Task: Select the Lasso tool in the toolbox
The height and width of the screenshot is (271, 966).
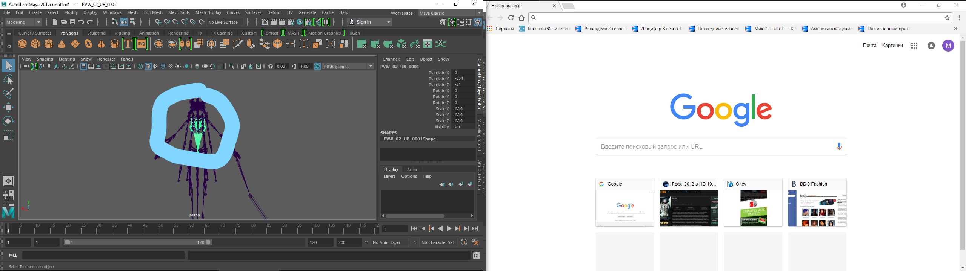Action: point(8,80)
